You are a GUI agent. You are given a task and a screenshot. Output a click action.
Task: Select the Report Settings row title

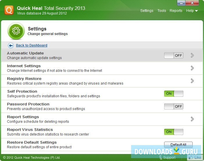23,117
